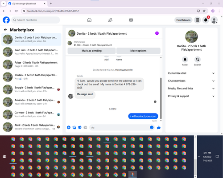Expand Customize chat section
This screenshot has width=223, height=178.
click(x=191, y=73)
